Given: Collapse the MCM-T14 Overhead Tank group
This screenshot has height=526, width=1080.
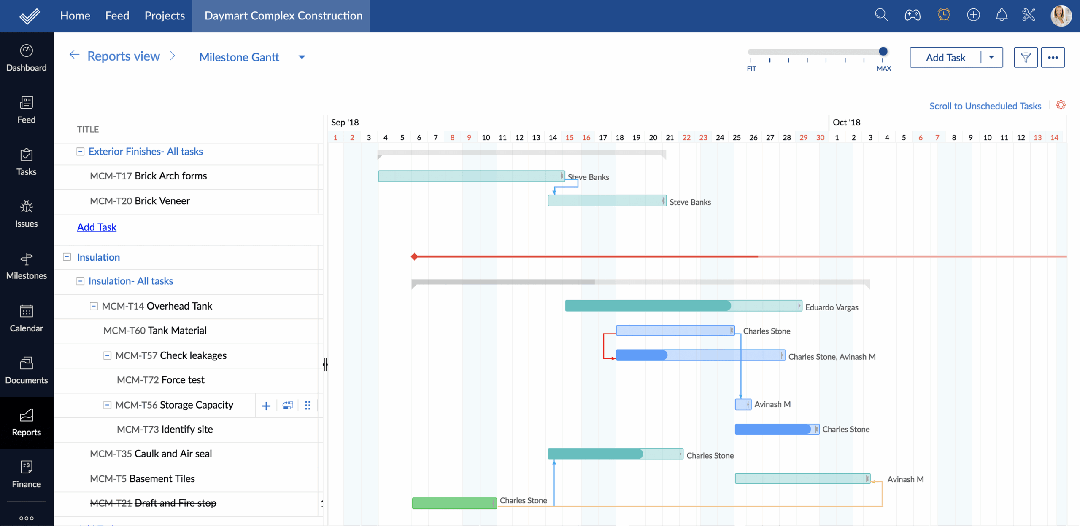Looking at the screenshot, I should pos(94,306).
